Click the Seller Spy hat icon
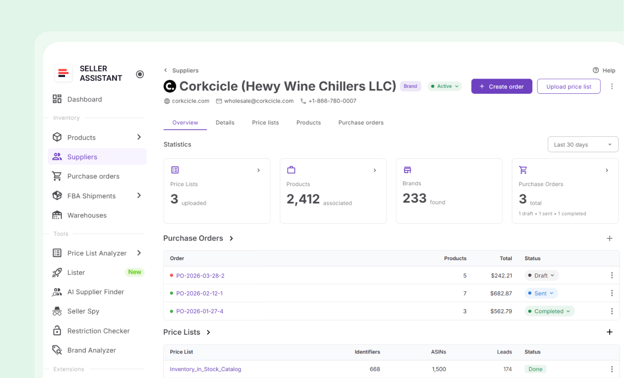The image size is (624, 378). (57, 311)
